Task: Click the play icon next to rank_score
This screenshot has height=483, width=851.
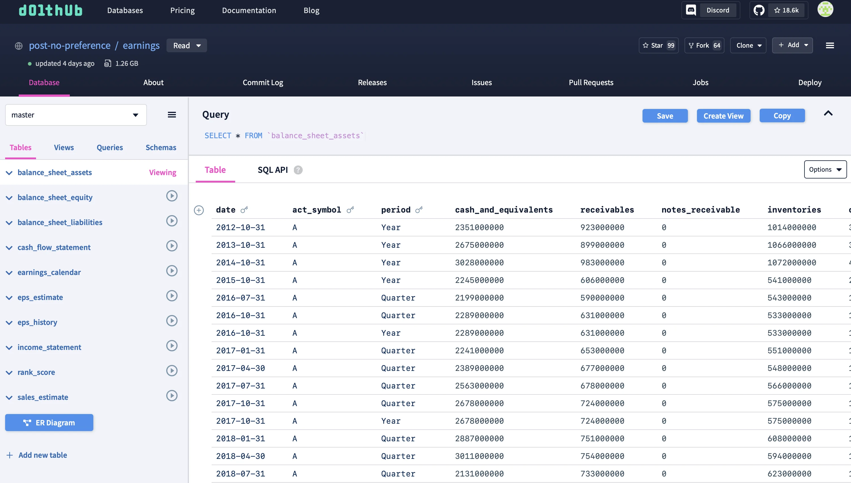Action: point(171,371)
